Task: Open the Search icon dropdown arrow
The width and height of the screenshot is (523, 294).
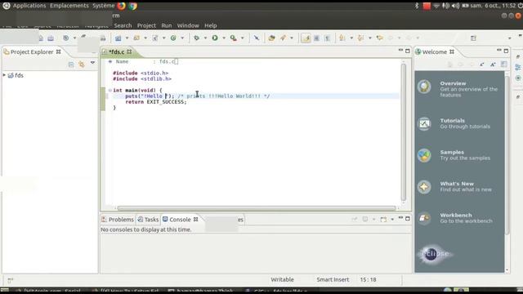Action: coord(292,38)
